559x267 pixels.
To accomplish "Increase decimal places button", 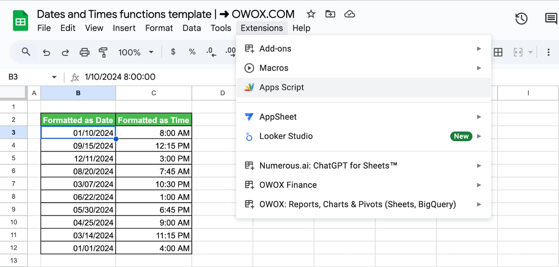I will [x=230, y=52].
